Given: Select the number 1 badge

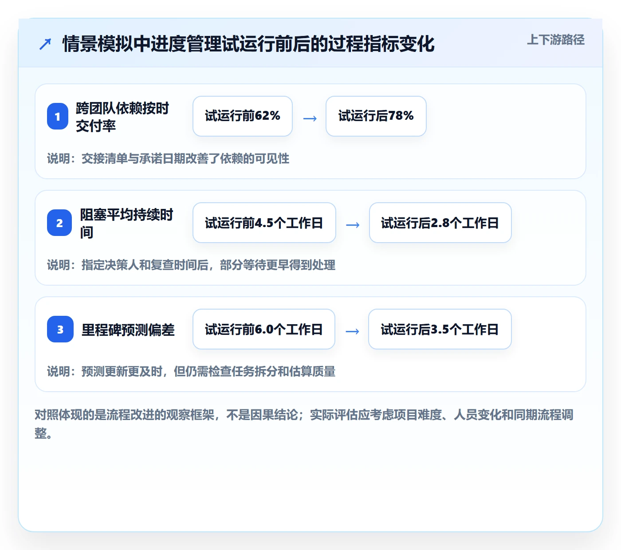Looking at the screenshot, I should click(58, 116).
